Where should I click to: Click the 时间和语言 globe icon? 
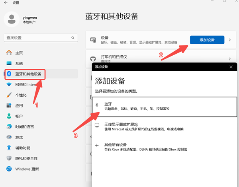tap(9, 127)
